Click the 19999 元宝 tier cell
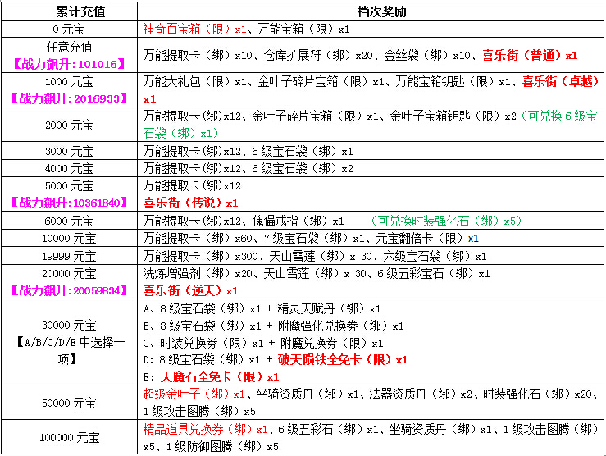This screenshot has width=606, height=456. [x=70, y=256]
